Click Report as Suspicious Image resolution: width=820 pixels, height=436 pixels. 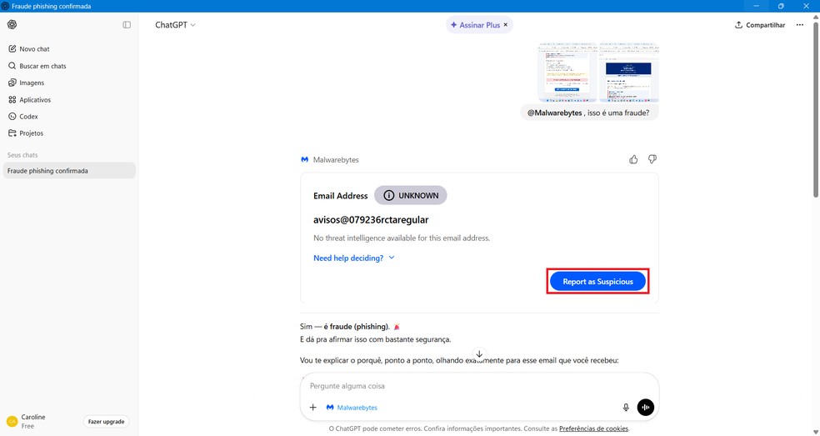(x=597, y=282)
